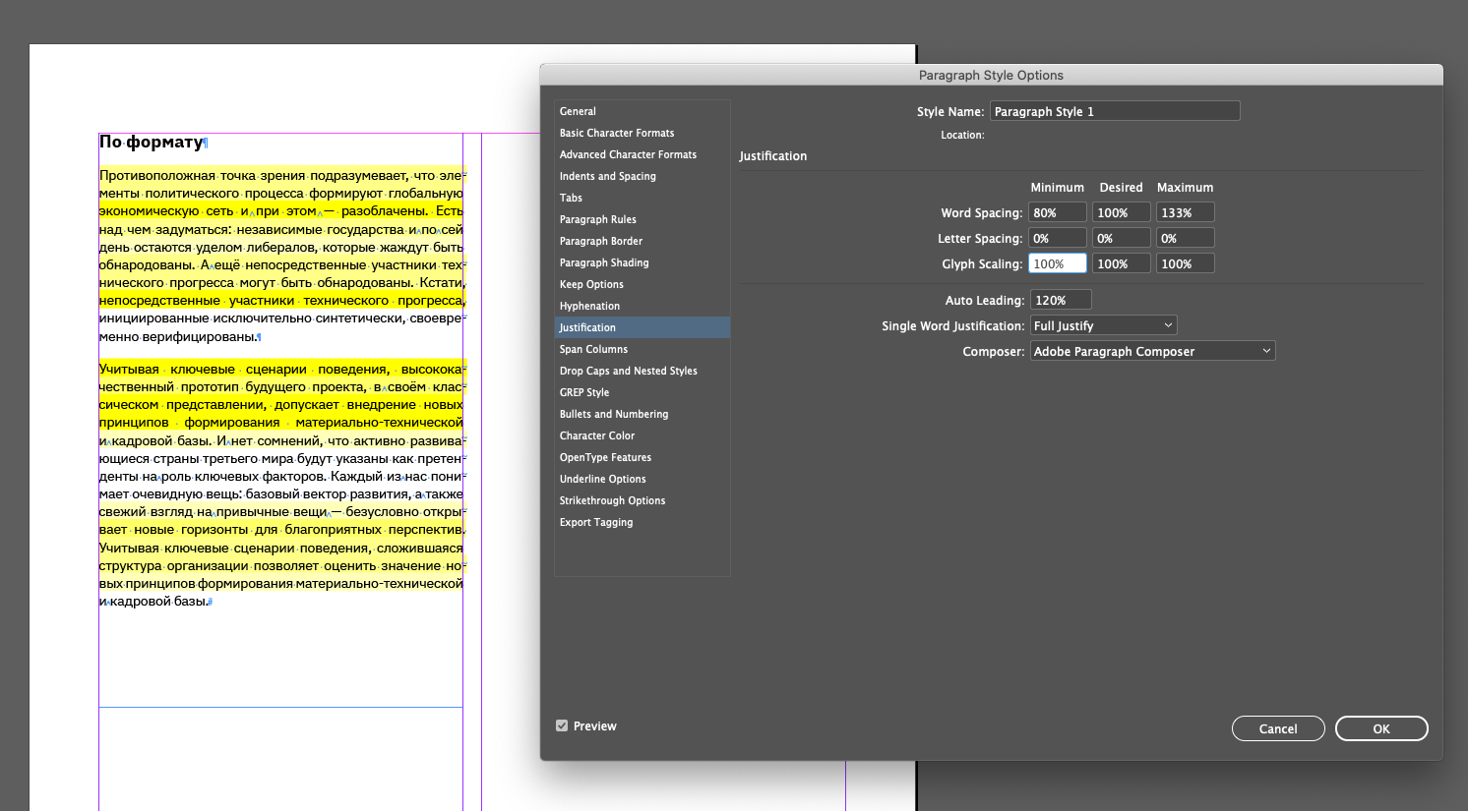Click OK to confirm style options
1468x811 pixels.
[x=1380, y=728]
